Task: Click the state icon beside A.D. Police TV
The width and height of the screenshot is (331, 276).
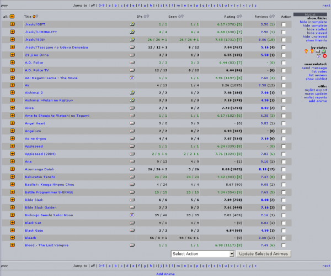Action: [x=132, y=71]
